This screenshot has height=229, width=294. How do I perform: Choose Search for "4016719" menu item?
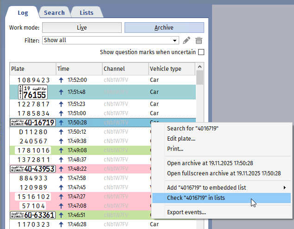193,129
